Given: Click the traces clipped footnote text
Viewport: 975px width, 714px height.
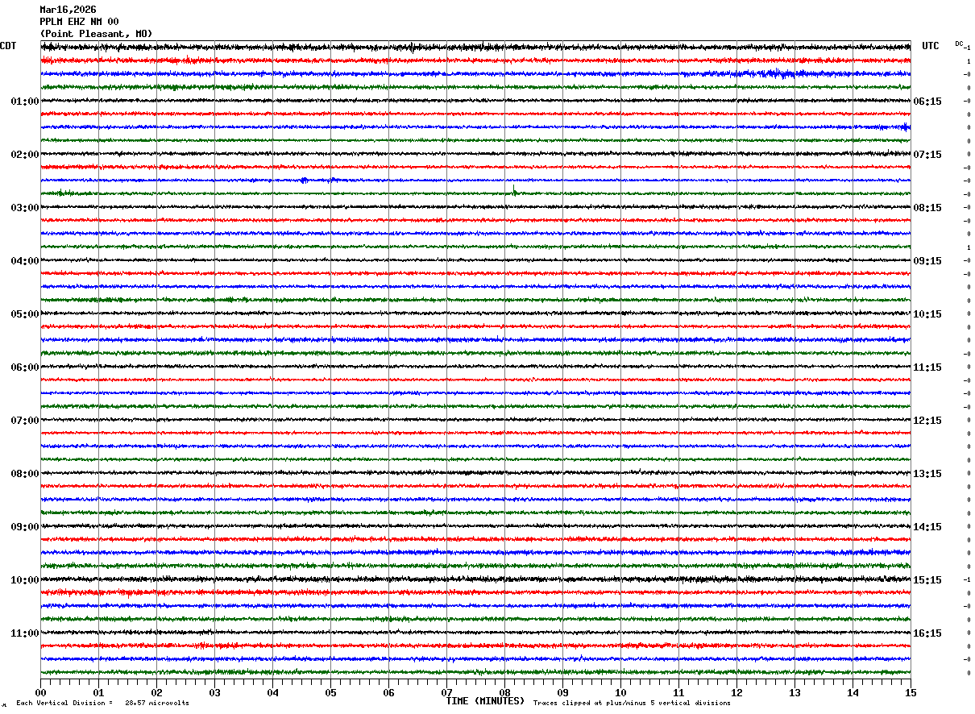Looking at the screenshot, I should coord(632,703).
